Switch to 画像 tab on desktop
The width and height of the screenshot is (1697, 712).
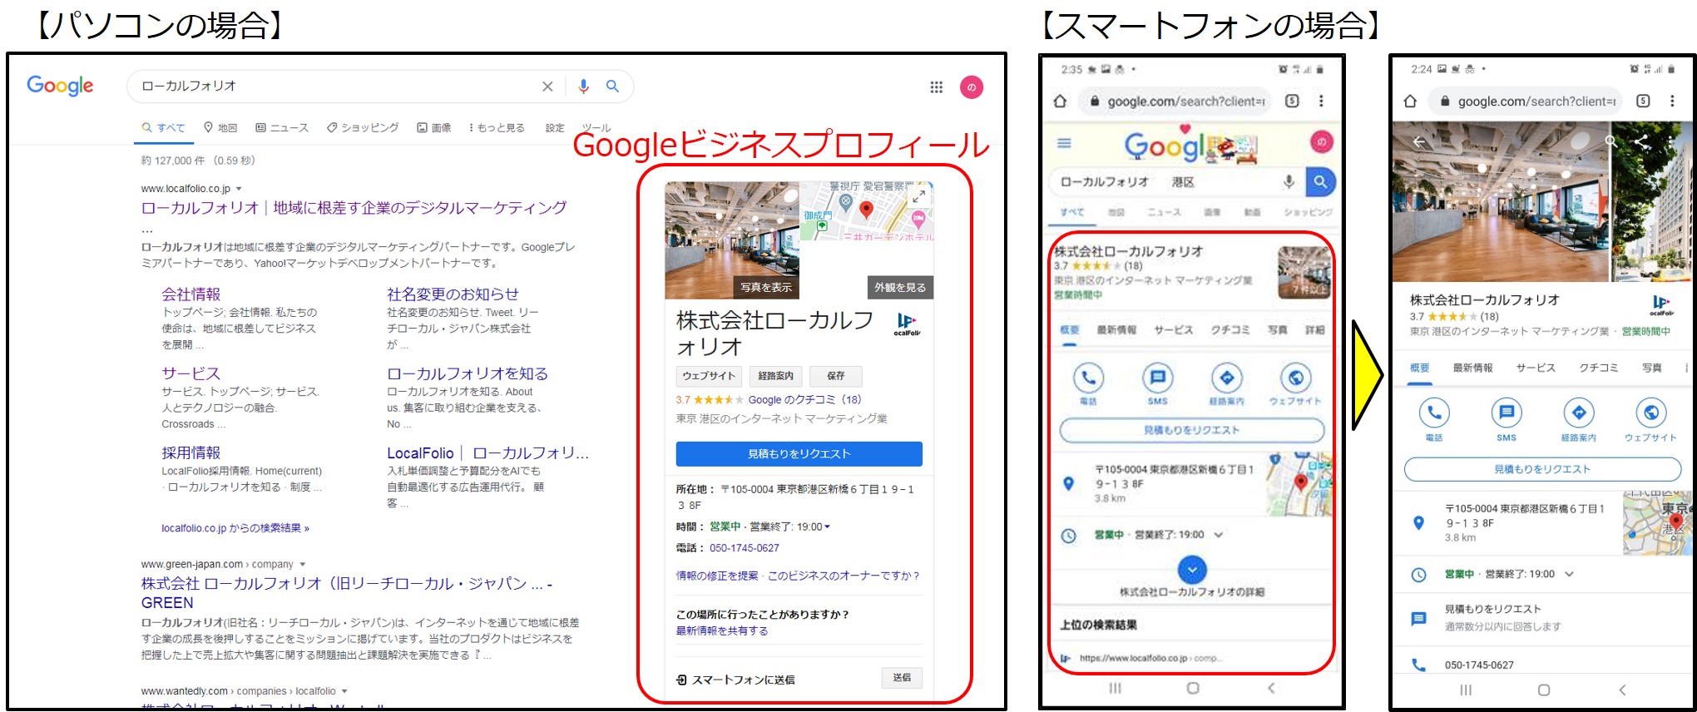coord(434,128)
